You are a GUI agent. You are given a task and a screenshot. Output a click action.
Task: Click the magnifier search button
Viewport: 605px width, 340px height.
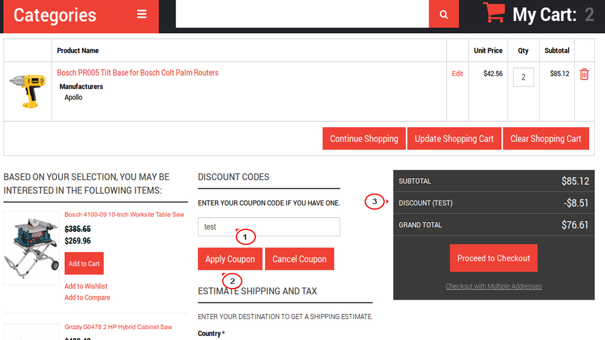click(x=443, y=14)
